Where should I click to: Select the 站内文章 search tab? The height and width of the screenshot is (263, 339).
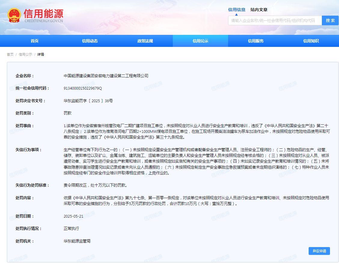(x=259, y=10)
